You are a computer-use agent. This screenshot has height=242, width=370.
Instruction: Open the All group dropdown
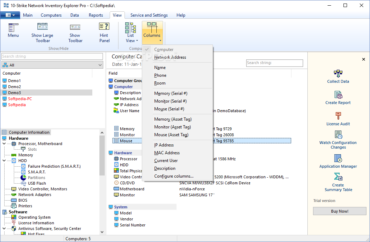click(52, 65)
